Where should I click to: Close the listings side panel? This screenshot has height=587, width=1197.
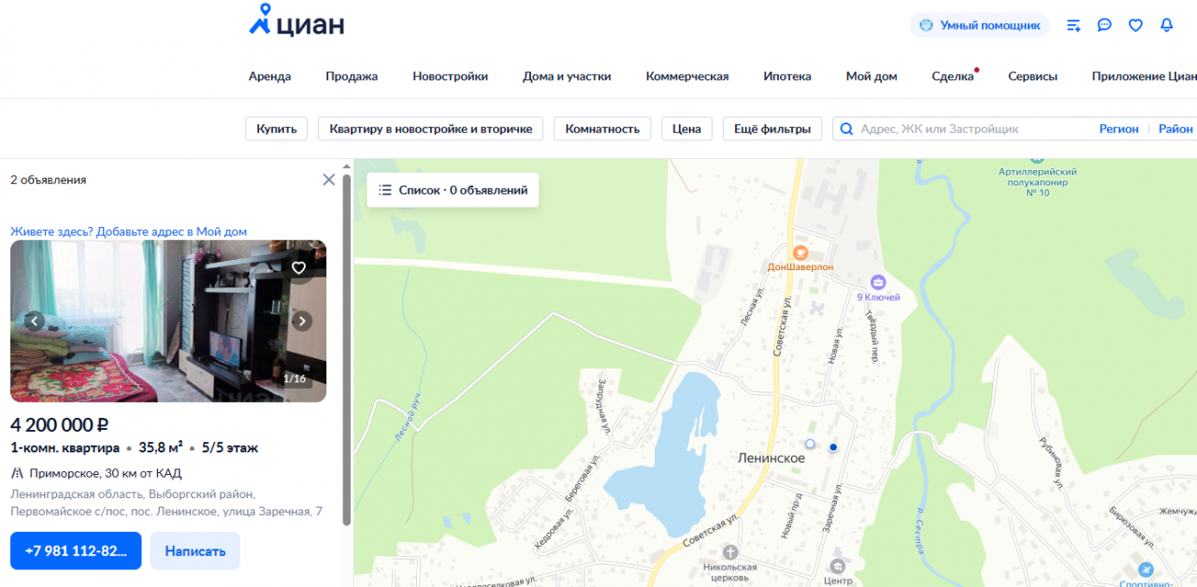coord(328,179)
